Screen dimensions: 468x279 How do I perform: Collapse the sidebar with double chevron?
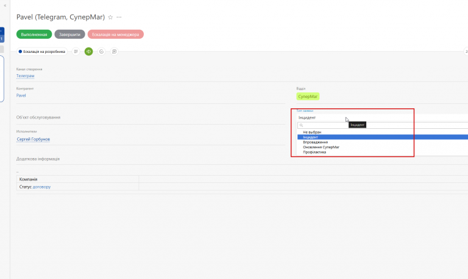point(5,5)
